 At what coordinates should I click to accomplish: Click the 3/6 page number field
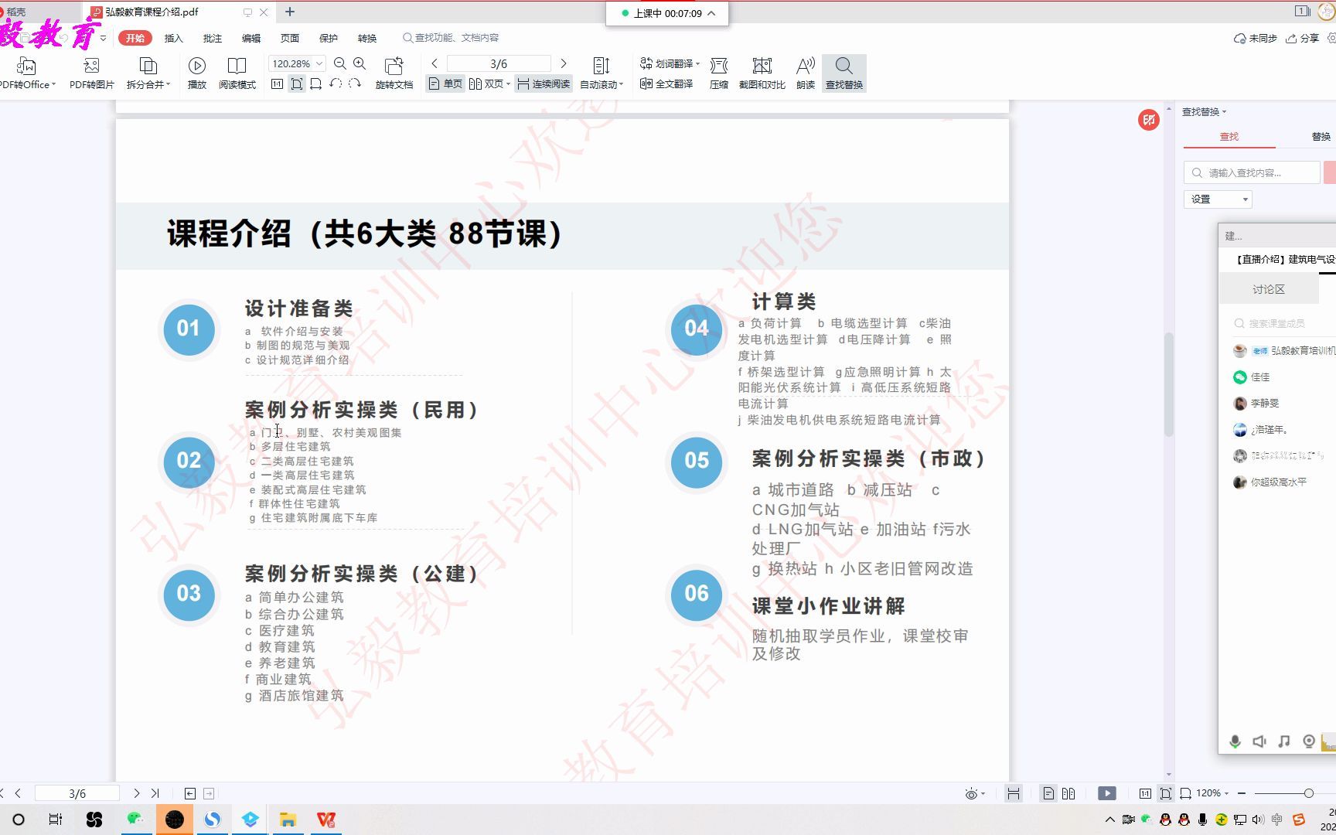point(499,64)
